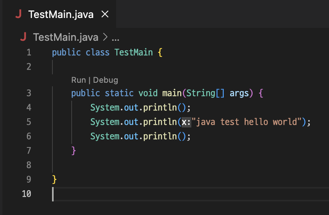Viewport: 329px width, 215px height.
Task: Click the TestMain.java breadcrumb file name
Action: 66,37
